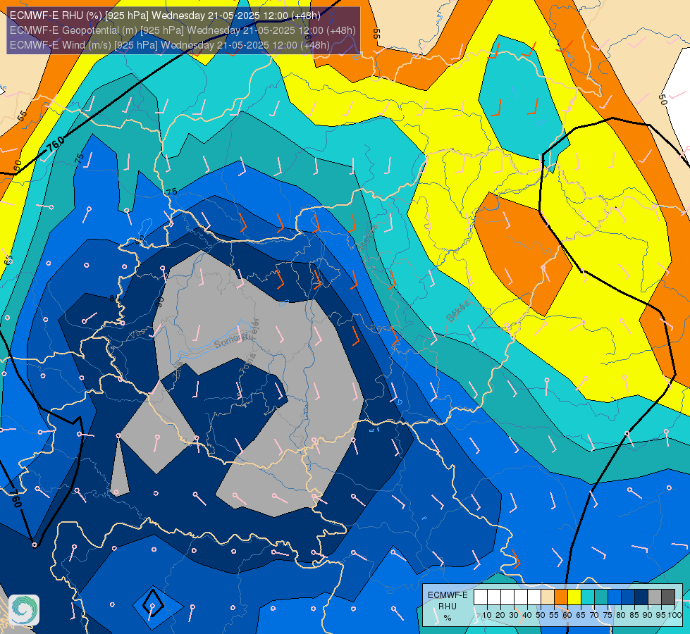Image resolution: width=690 pixels, height=634 pixels.
Task: Click the legend title ECMWF-E
Action: coord(448,595)
